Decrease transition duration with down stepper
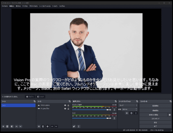The width and height of the screenshot is (173, 133). [136, 110]
